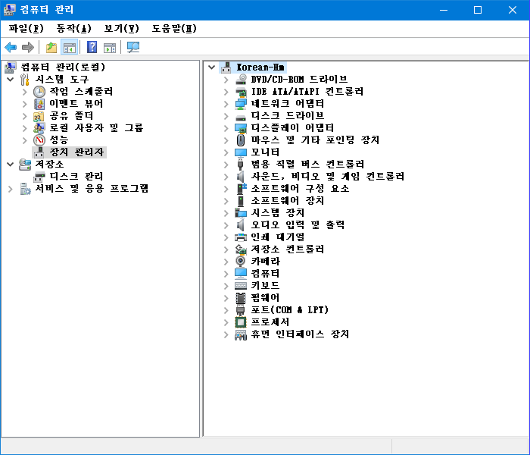530x455 pixels.
Task: Click Scan for hardware changes monitor icon
Action: coord(132,47)
